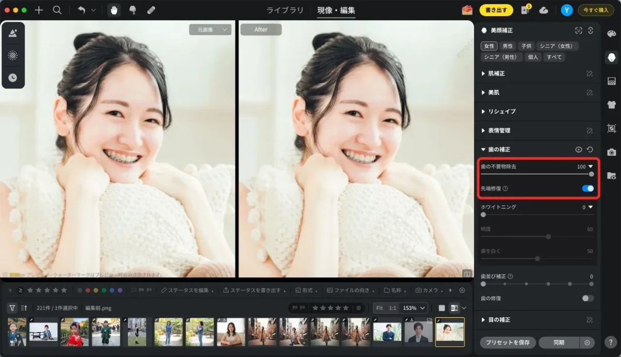Open the color palette panel icon
621x357 pixels.
(612, 34)
